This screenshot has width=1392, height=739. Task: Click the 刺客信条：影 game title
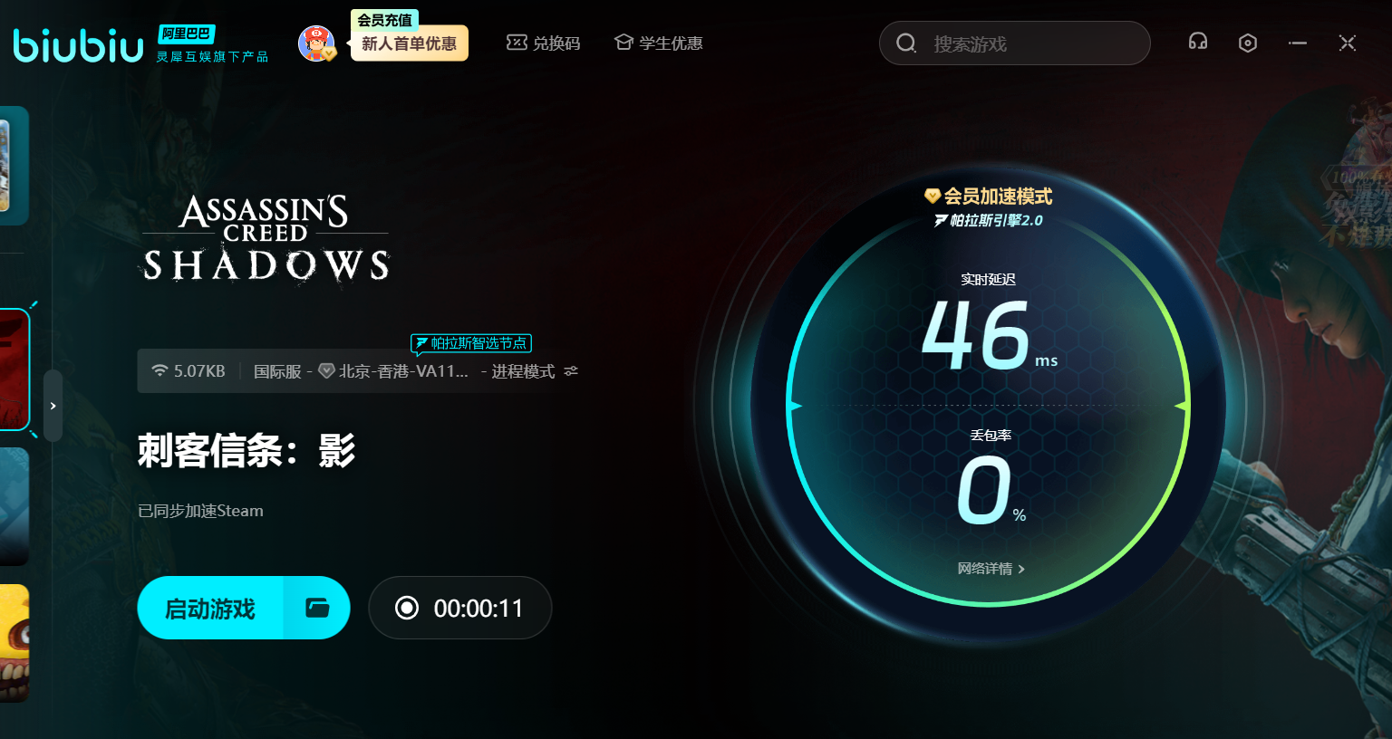click(x=246, y=450)
